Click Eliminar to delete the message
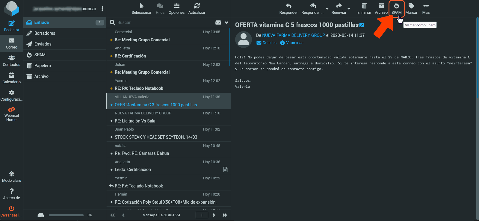 pyautogui.click(x=364, y=9)
